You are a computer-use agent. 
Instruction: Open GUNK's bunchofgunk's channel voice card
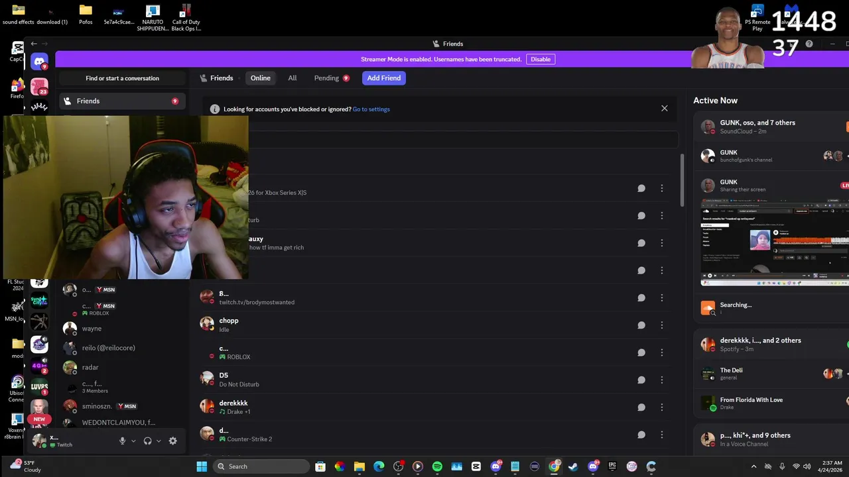click(x=771, y=156)
